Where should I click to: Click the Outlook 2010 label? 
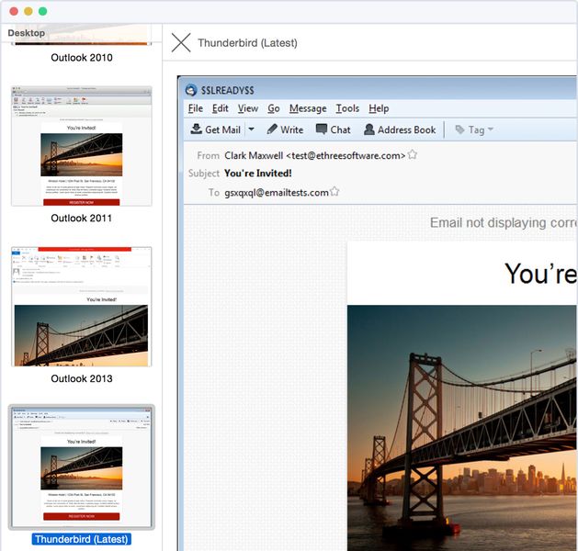click(82, 58)
